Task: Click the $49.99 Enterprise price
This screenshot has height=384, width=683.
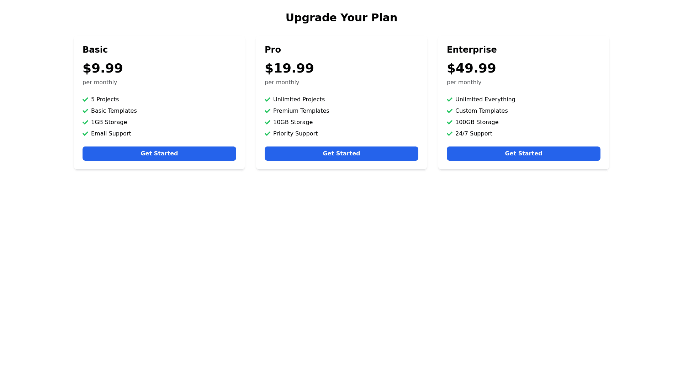Action: [471, 68]
